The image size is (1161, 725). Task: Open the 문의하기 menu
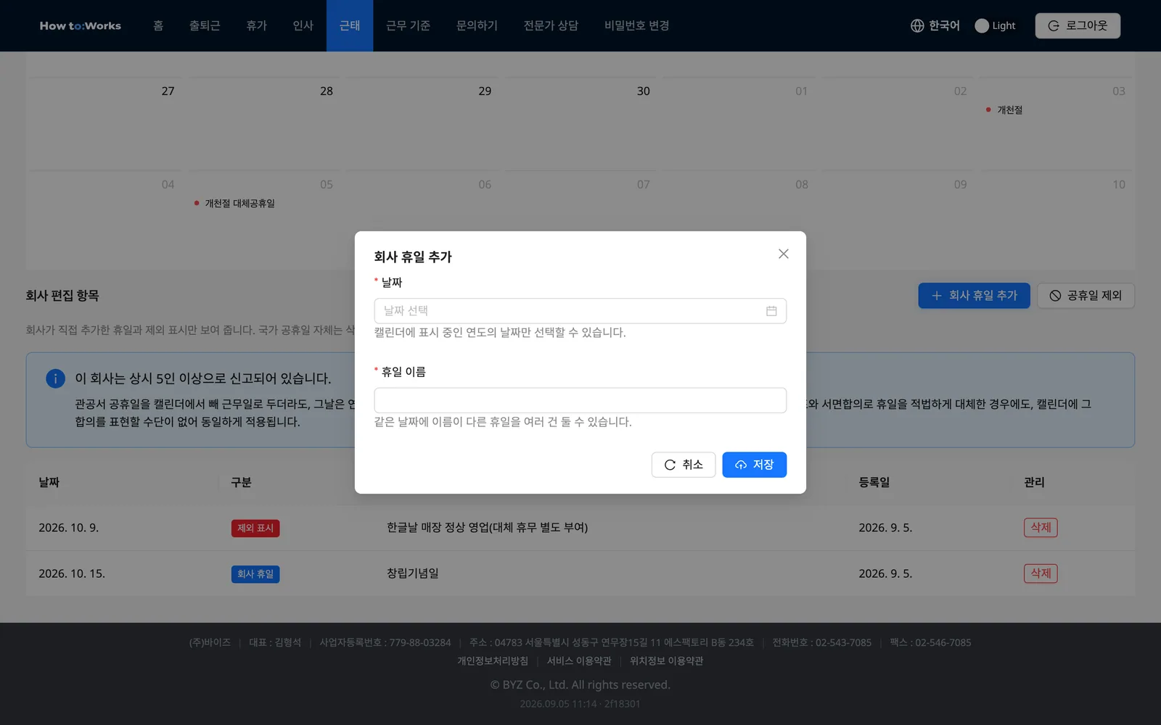point(477,25)
